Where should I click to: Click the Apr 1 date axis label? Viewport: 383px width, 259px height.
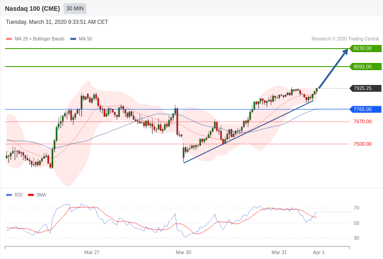click(x=319, y=252)
